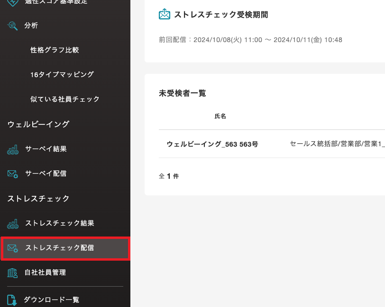Image resolution: width=385 pixels, height=307 pixels.
Task: Open 16タイプマッピング analysis page
Action: (x=62, y=74)
